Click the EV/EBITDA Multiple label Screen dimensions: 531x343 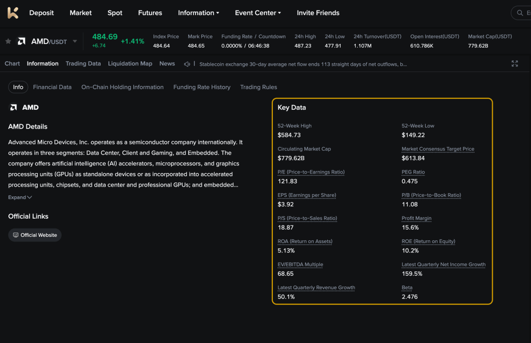(x=300, y=265)
